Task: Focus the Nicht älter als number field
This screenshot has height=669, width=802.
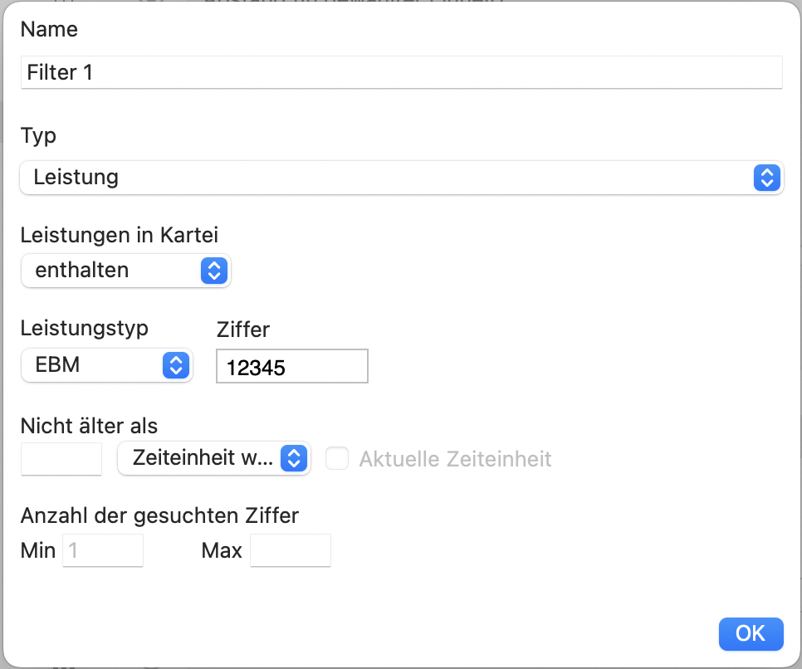Action: click(61, 459)
